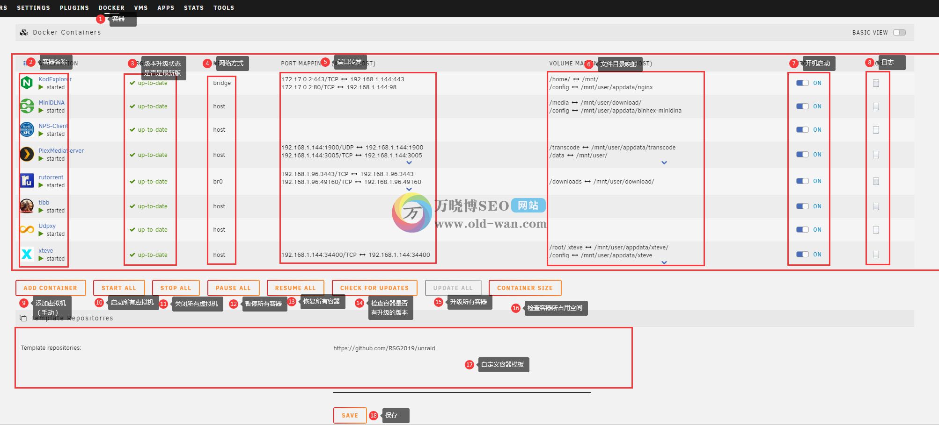Click the Volume Mappings column header
The image size is (939, 425).
coord(601,64)
